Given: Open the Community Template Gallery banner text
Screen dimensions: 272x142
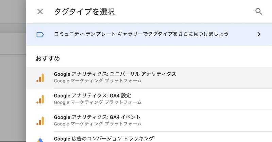Looking at the screenshot, I should (141, 34).
